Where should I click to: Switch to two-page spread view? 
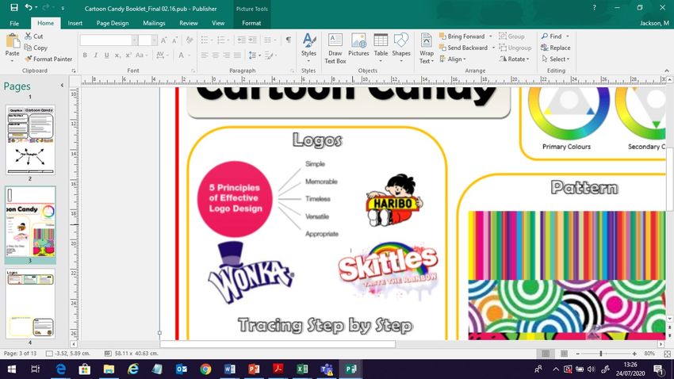click(564, 353)
